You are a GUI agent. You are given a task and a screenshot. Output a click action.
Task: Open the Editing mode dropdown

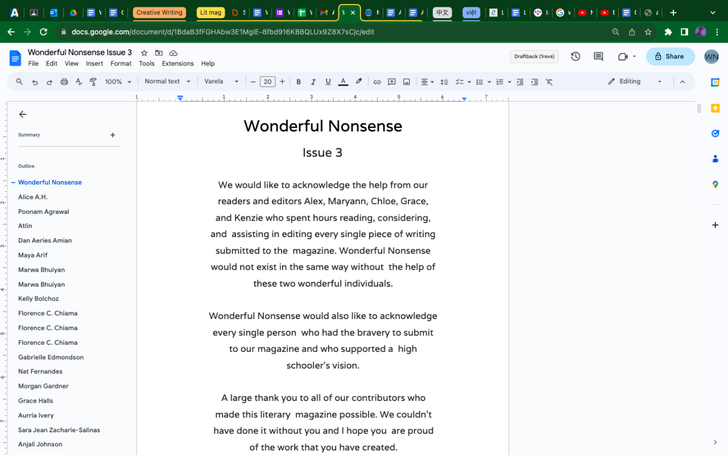pyautogui.click(x=635, y=82)
